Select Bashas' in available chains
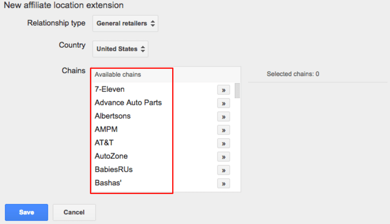Screen dimensions: 390x224 (x=108, y=183)
